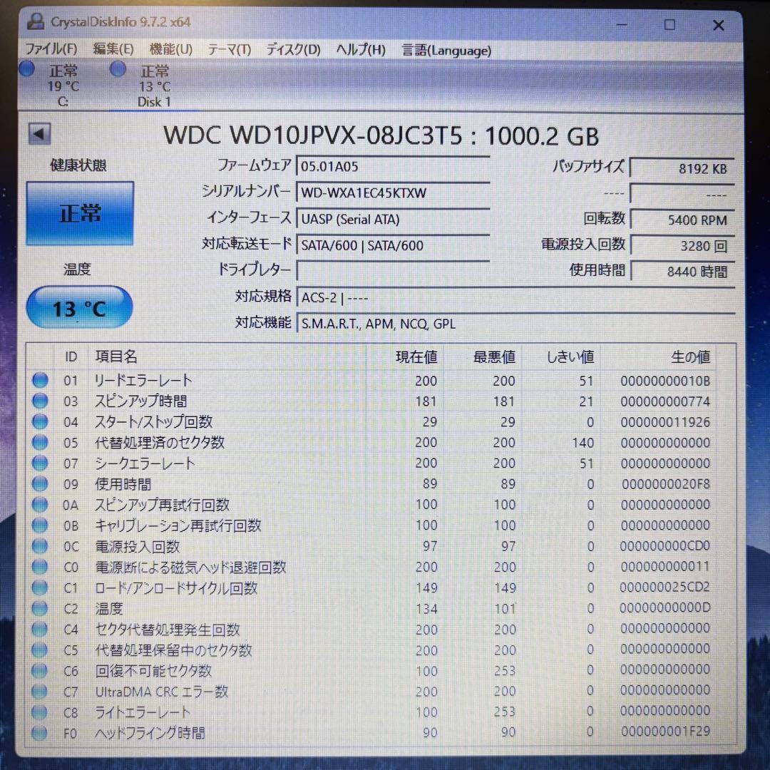Click the status dot for ID C0 row

click(40, 567)
